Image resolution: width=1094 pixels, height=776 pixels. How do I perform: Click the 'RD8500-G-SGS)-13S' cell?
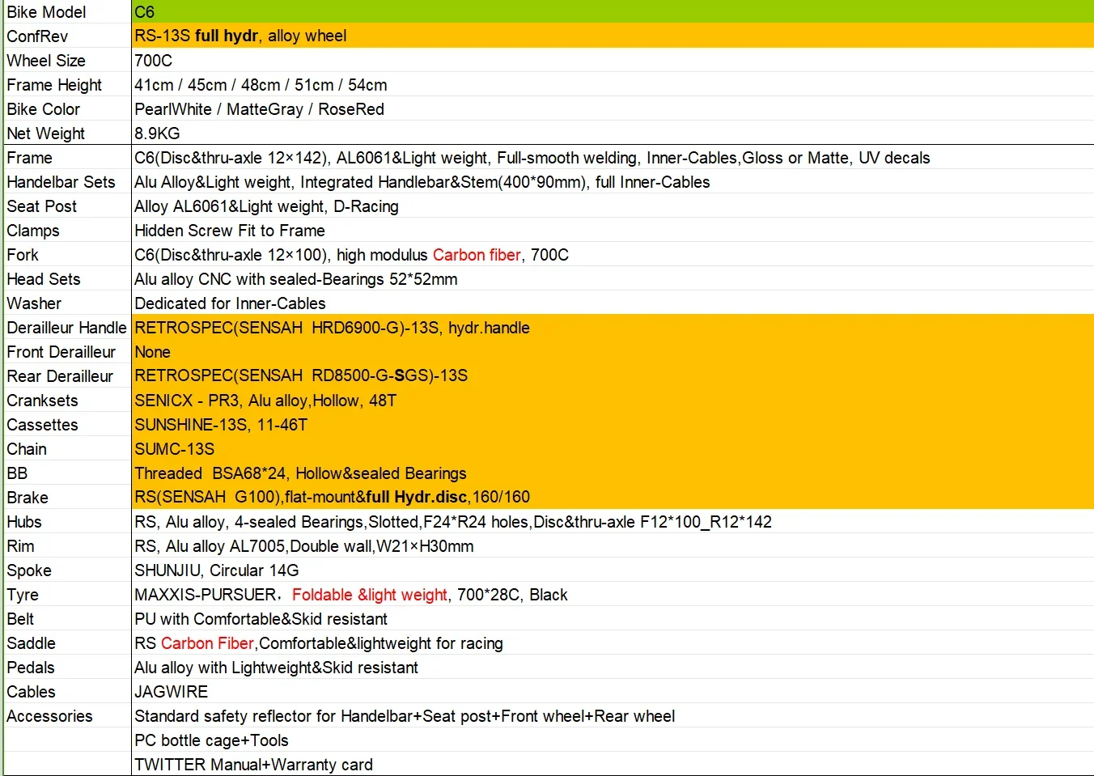613,375
